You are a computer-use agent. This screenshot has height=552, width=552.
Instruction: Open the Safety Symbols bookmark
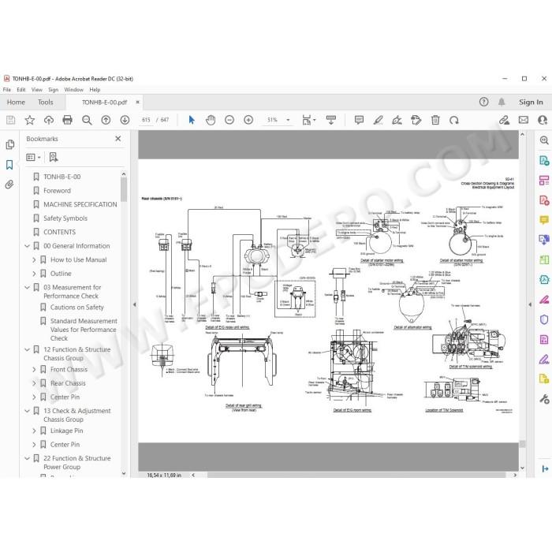tap(65, 218)
